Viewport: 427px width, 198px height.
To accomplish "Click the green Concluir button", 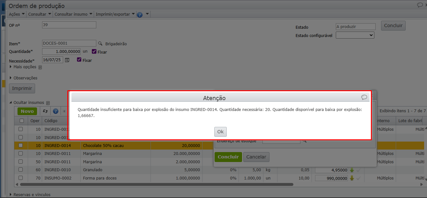I will point(228,157).
